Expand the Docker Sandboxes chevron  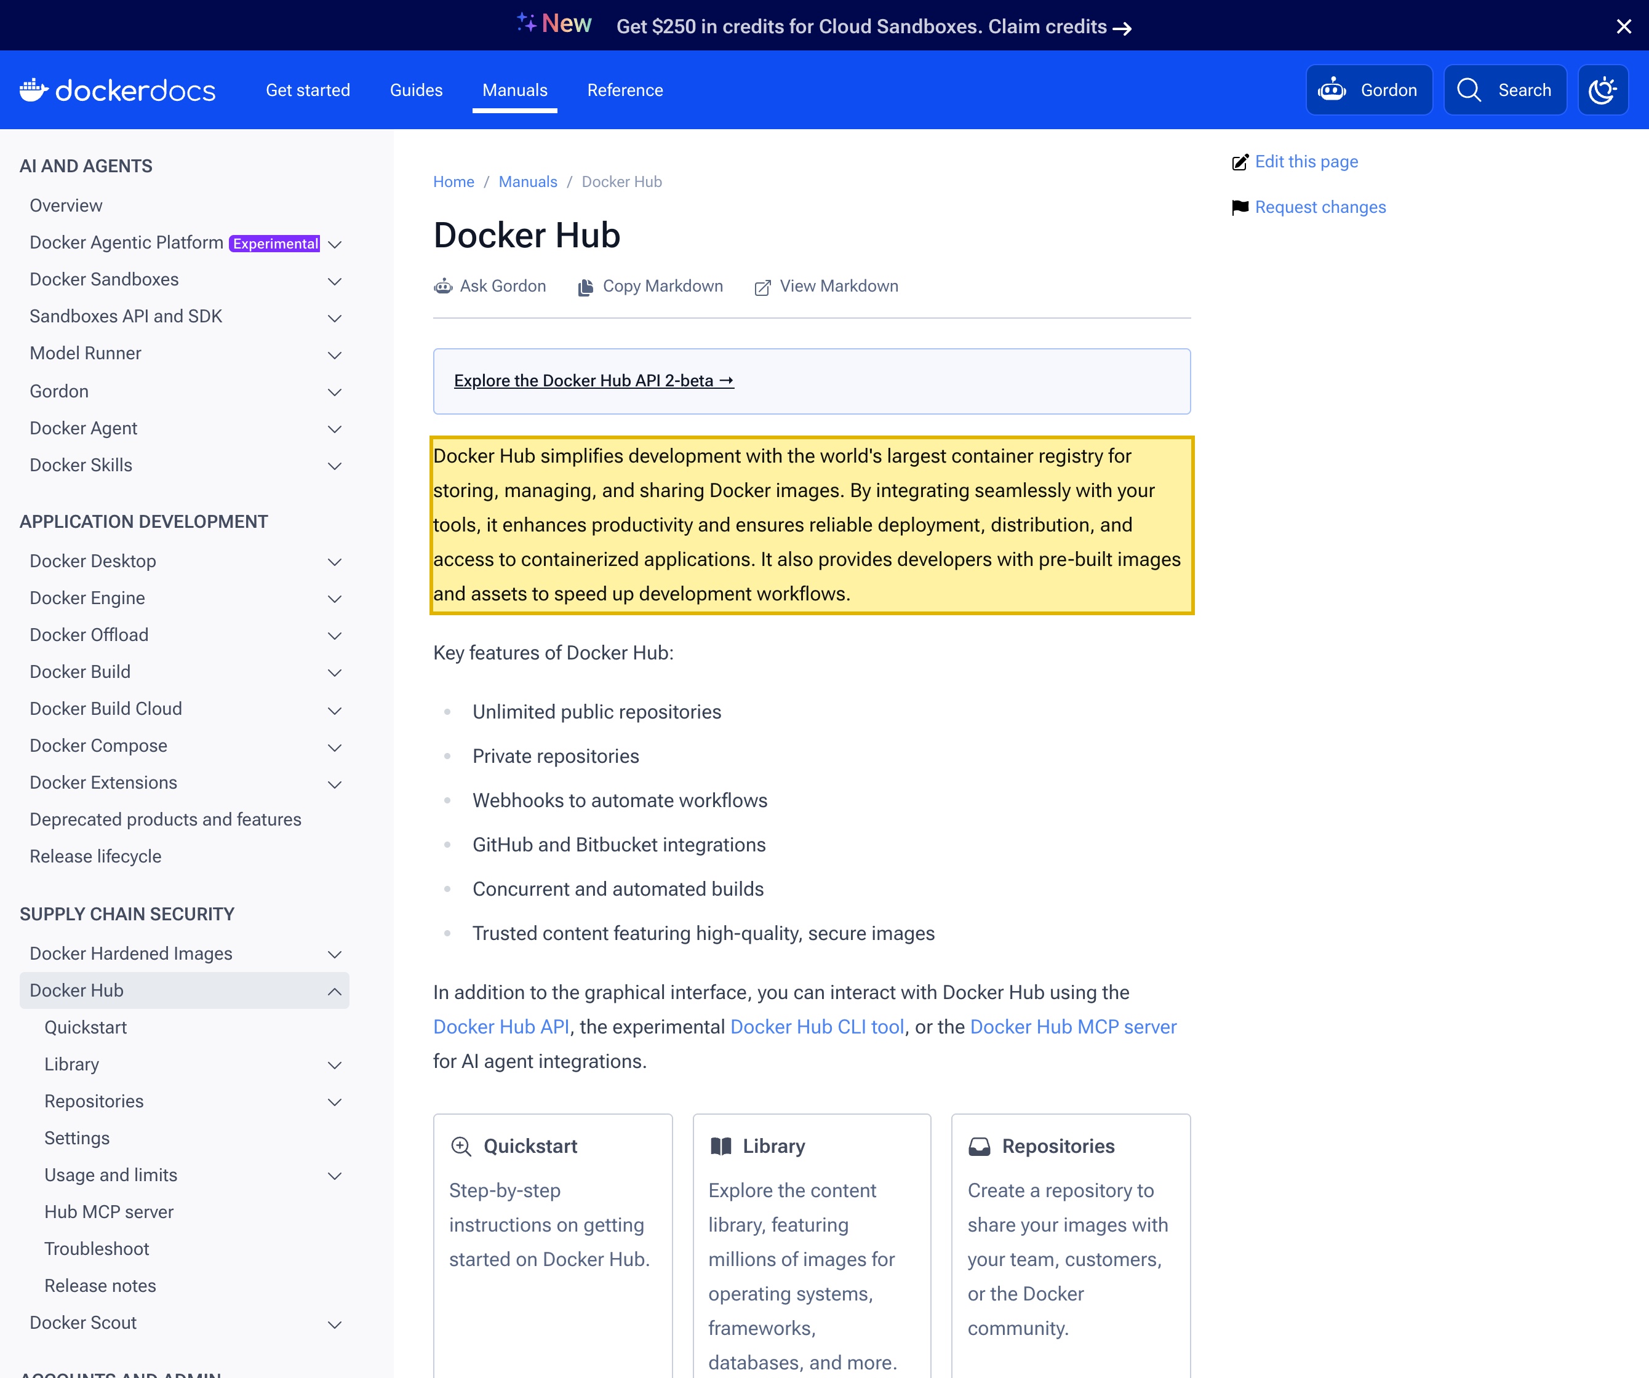335,281
